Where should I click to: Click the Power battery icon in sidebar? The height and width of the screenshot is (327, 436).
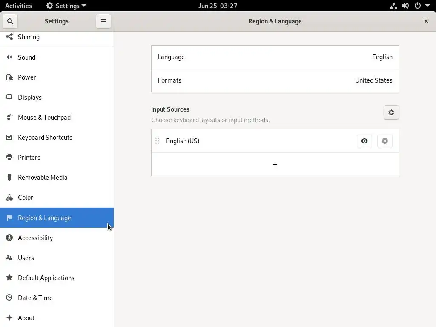point(9,77)
